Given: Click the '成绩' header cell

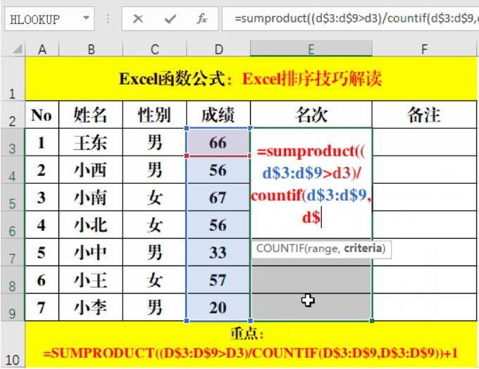Looking at the screenshot, I should (x=218, y=115).
